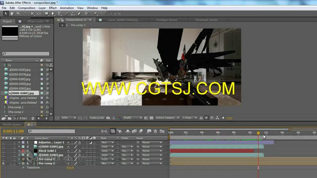This screenshot has width=317, height=178.
Task: Open blending mode dropdown for Black Solid 1
Action: point(107,151)
